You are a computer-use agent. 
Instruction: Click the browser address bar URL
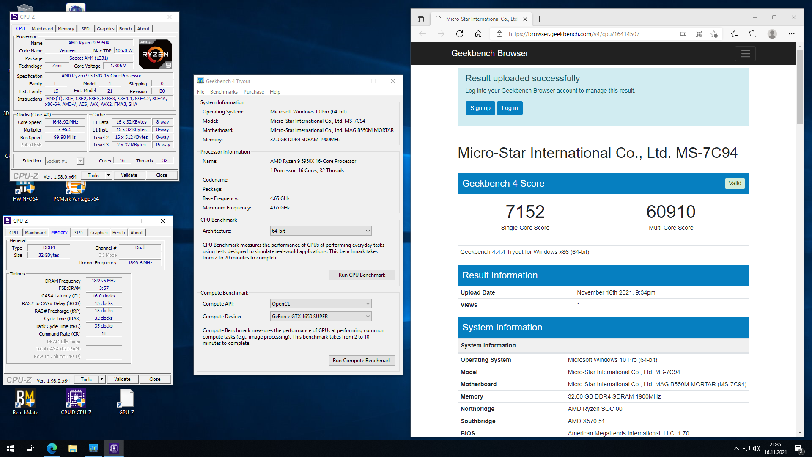coord(574,34)
